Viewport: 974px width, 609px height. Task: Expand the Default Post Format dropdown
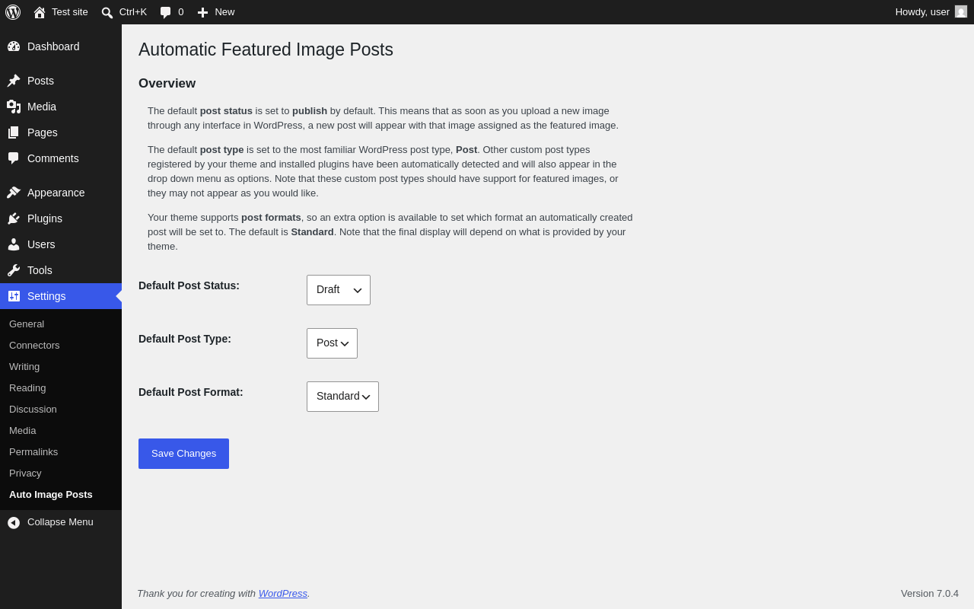point(342,397)
